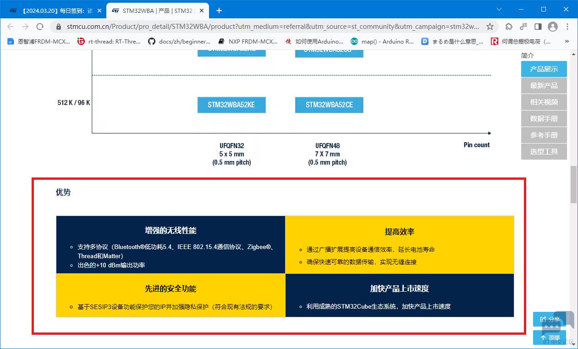
Task: Switch to the 【2024.03.20】每日签到 tab
Action: (x=54, y=11)
